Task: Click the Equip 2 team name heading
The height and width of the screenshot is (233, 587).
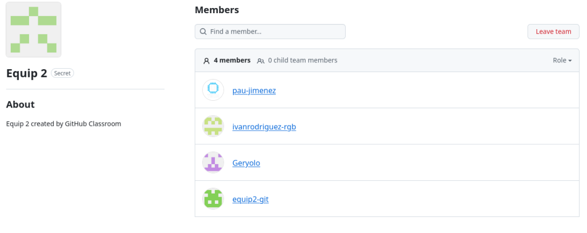Action: [x=26, y=73]
